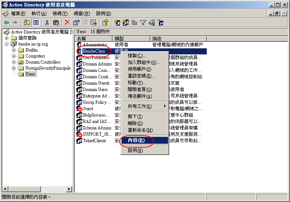Screen dimensions: 290x202
Task: Click the funnel filter options icon
Action: [x=143, y=23]
